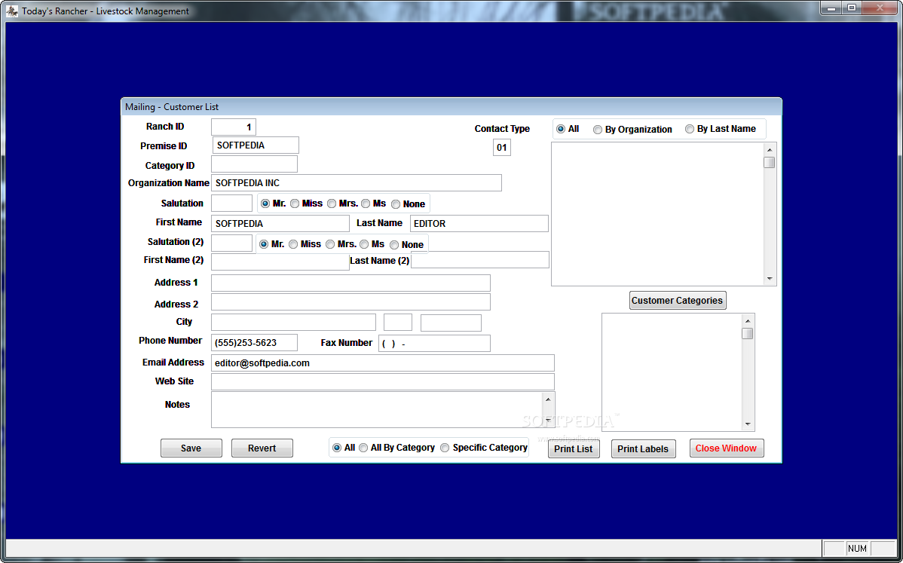Click inside the empty contact list box
The image size is (903, 563).
(x=658, y=214)
